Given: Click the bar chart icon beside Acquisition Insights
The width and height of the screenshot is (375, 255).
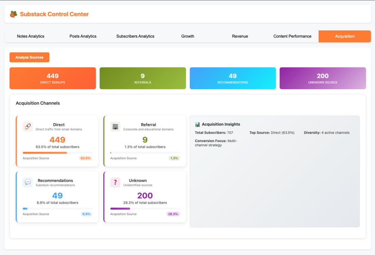Looking at the screenshot, I should [x=197, y=124].
